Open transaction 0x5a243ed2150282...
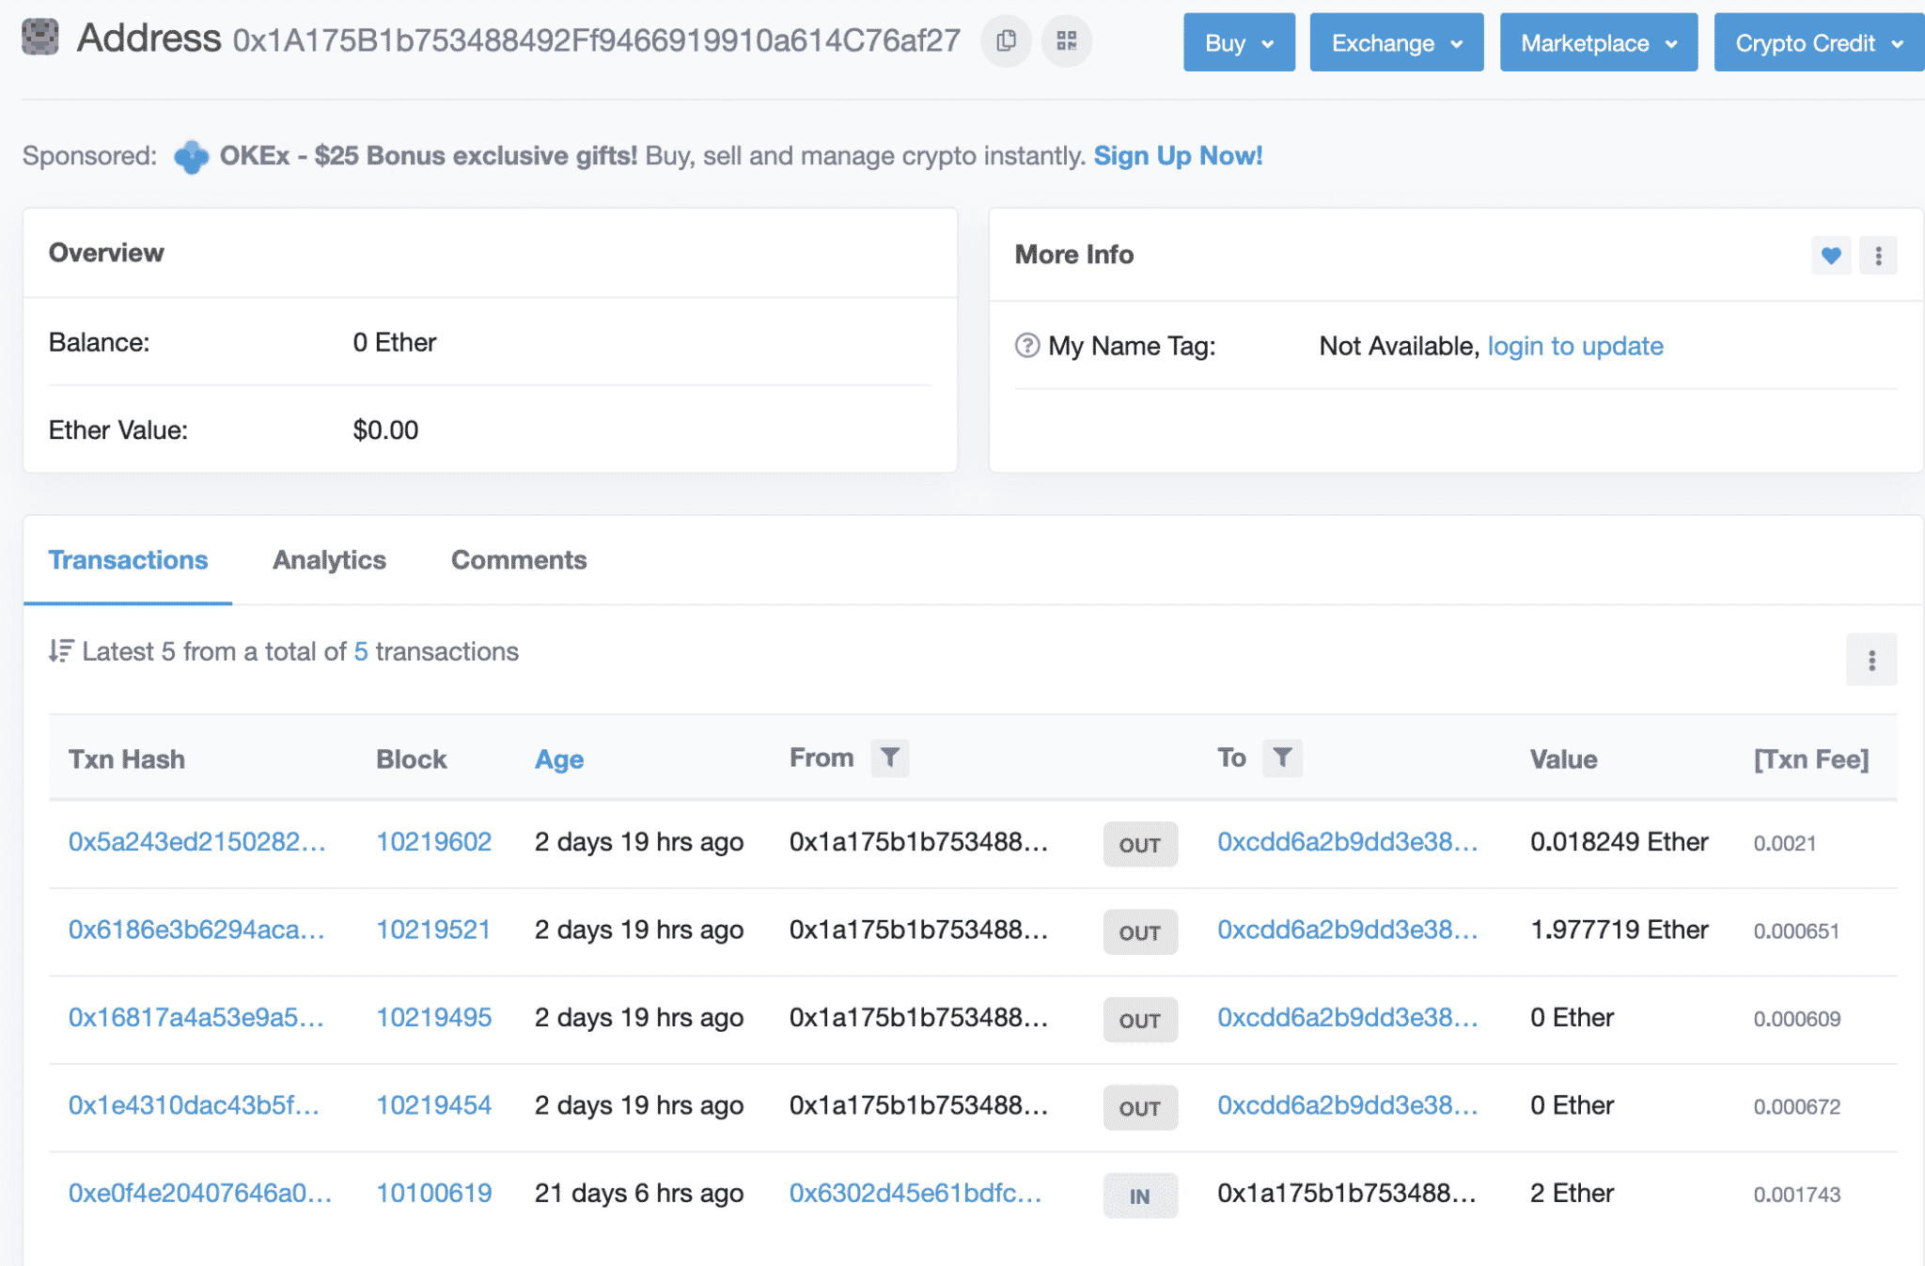 tap(197, 842)
